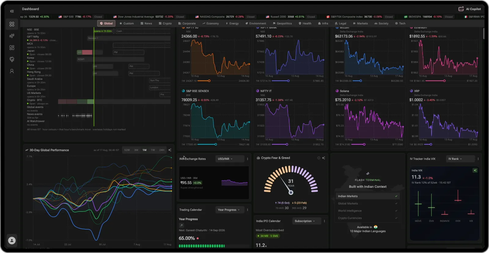Toggle the World Intelligence option
Screen dimensions: 489x253
[368, 211]
